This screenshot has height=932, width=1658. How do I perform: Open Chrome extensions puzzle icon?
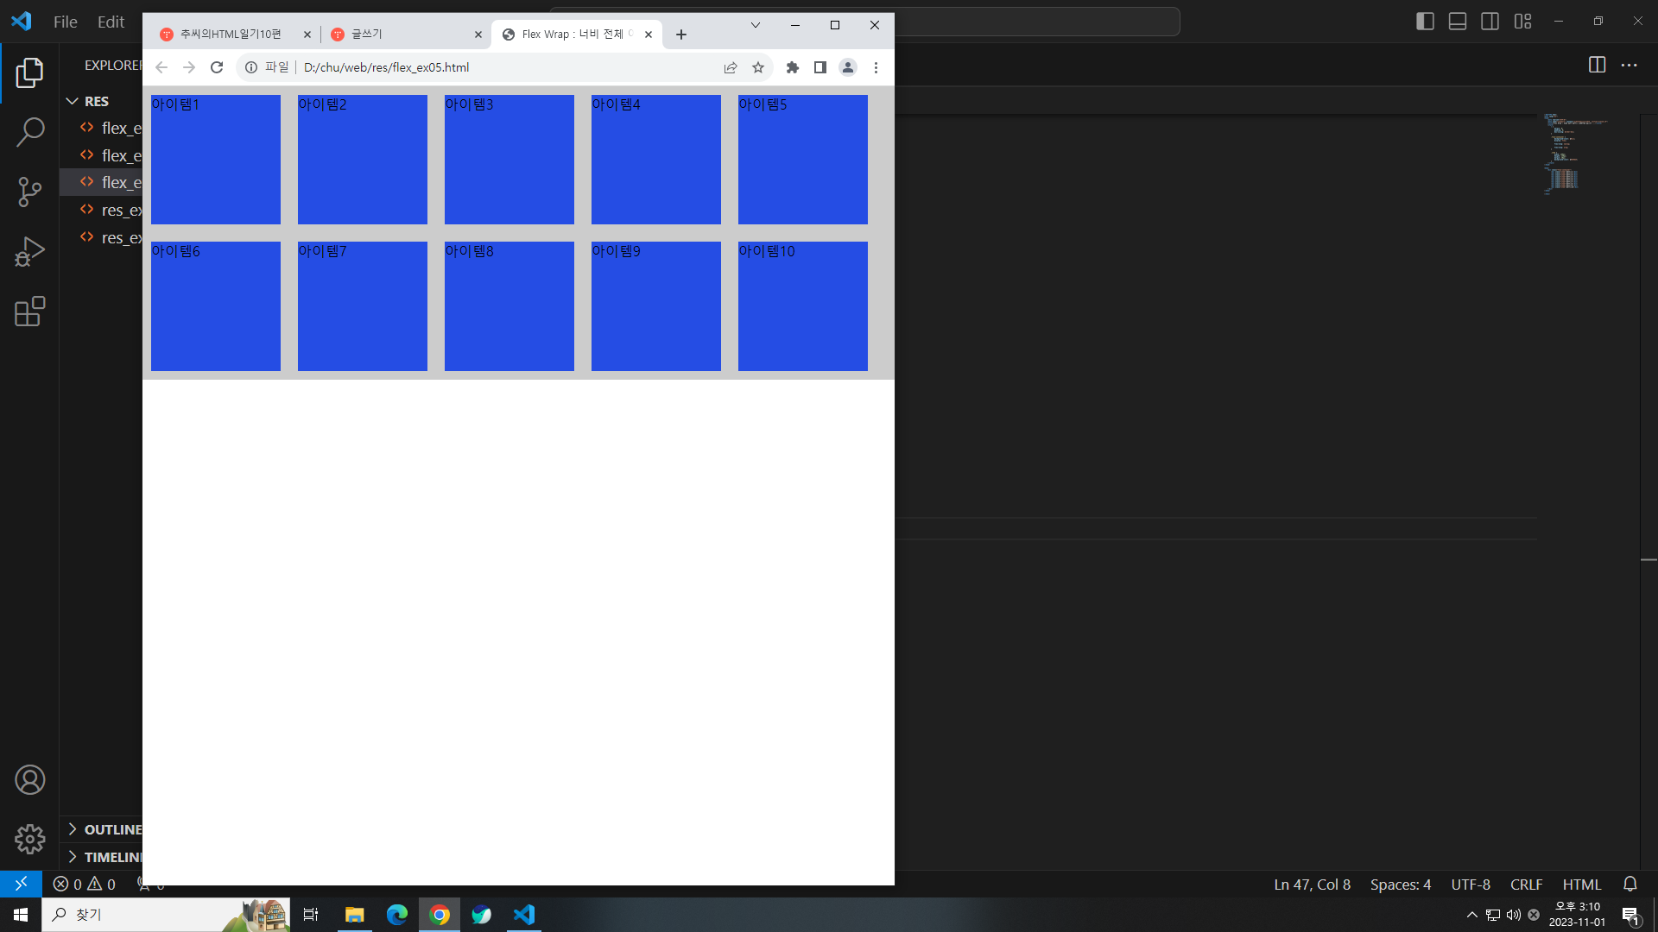[793, 67]
